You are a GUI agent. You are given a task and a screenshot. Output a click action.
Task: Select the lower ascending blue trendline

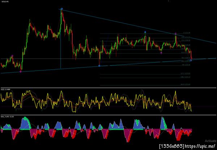click(109, 66)
